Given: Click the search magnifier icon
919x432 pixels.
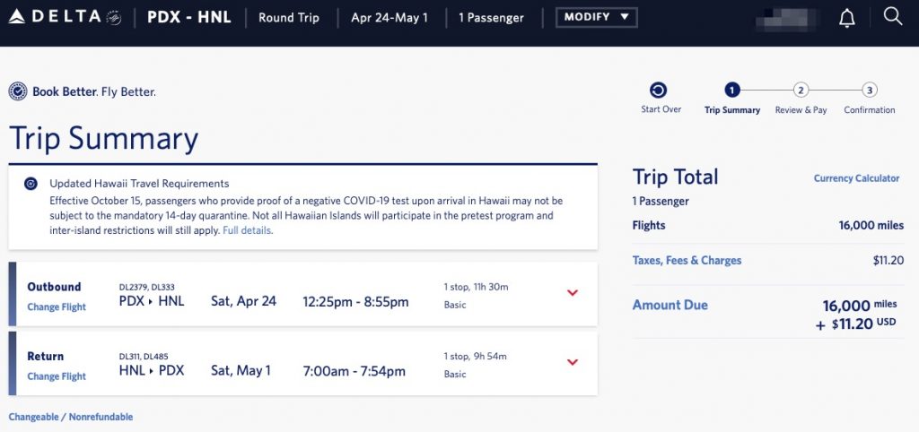Looking at the screenshot, I should click(892, 17).
